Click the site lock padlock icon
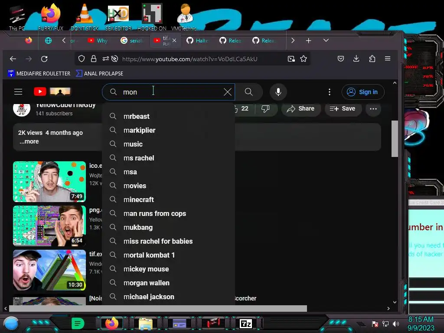Image resolution: width=444 pixels, height=333 pixels. (x=94, y=59)
